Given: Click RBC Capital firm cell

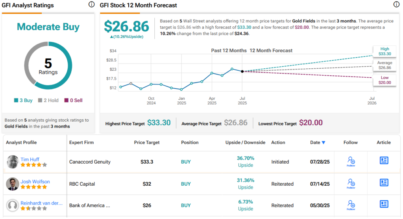Looking at the screenshot, I should pyautogui.click(x=82, y=184).
